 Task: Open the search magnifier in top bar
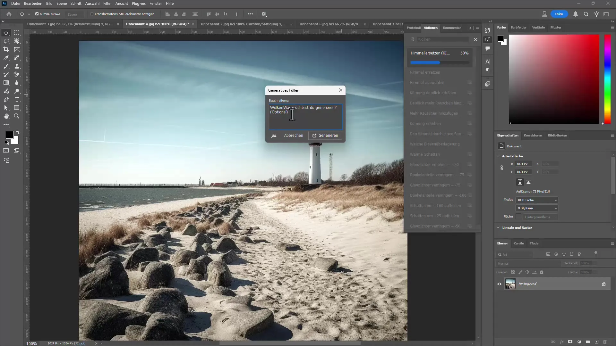[x=586, y=14]
